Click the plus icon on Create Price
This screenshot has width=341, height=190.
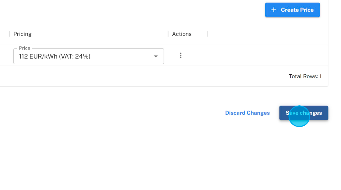pyautogui.click(x=274, y=10)
